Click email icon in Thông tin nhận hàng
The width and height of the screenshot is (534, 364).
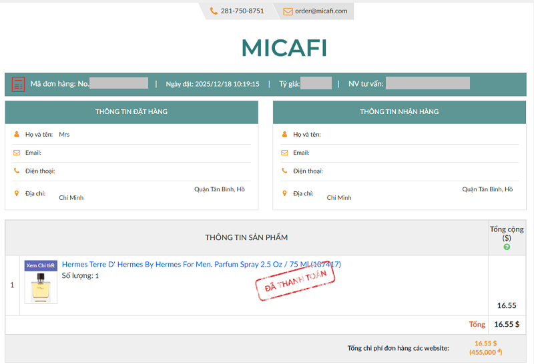284,153
